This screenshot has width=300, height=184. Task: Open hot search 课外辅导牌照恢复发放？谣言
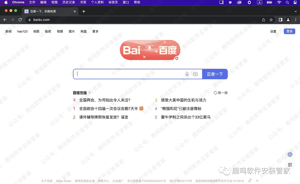(x=104, y=117)
